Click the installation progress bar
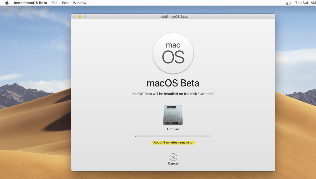316x179 pixels. click(173, 136)
